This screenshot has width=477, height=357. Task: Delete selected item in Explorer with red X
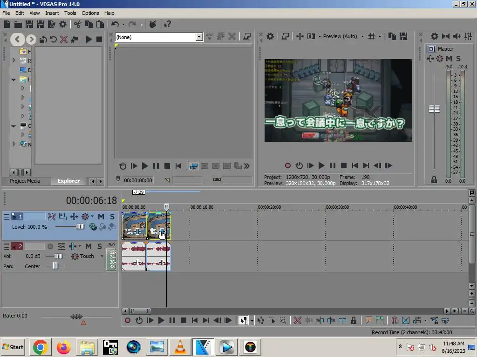point(63,39)
